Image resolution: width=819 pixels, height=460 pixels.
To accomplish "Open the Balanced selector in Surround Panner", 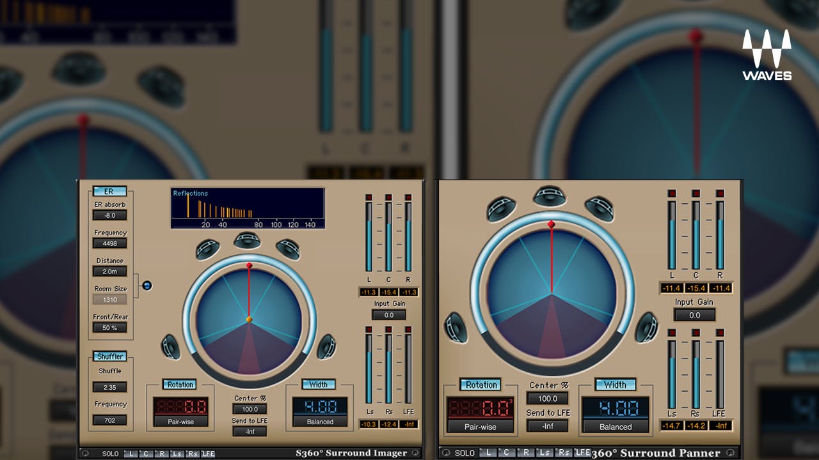I will (x=616, y=427).
